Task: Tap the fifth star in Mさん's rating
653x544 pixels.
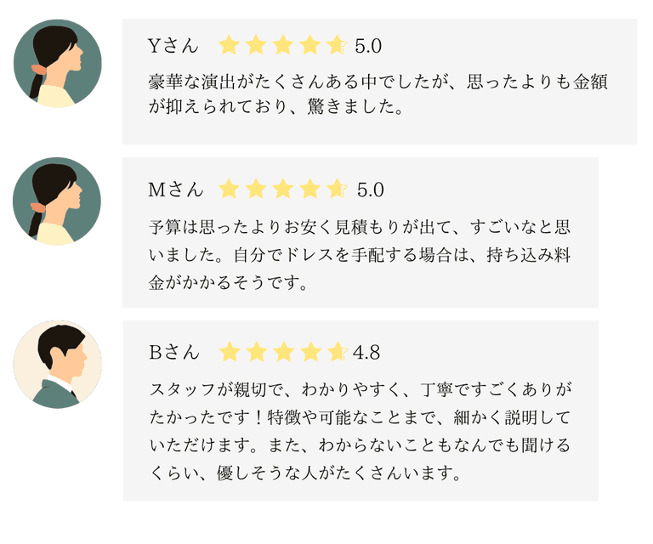Action: click(336, 189)
